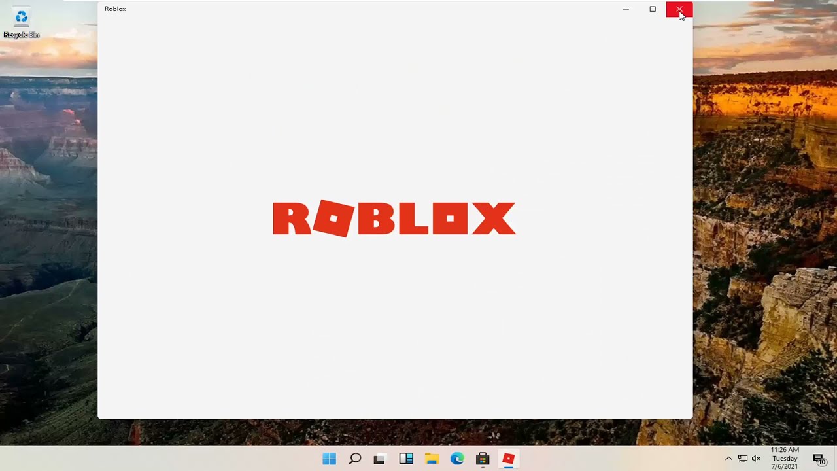837x471 pixels.
Task: Open Microsoft Store from taskbar
Action: 483,459
